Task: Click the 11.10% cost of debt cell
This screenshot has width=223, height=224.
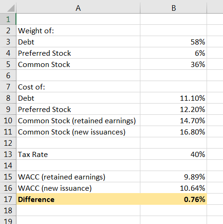Action: tap(174, 98)
